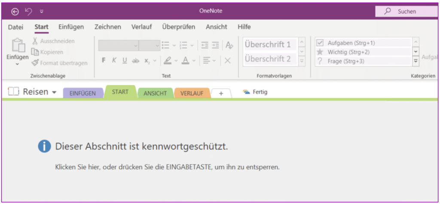Click the increase indent icon
440x204 pixels.
pos(216,45)
